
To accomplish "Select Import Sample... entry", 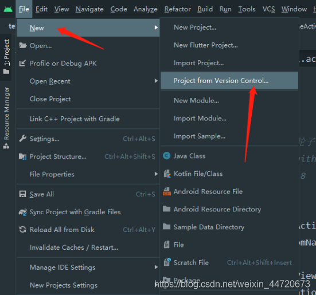I will point(229,136).
